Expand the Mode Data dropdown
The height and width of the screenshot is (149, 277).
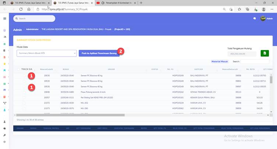(x=46, y=53)
